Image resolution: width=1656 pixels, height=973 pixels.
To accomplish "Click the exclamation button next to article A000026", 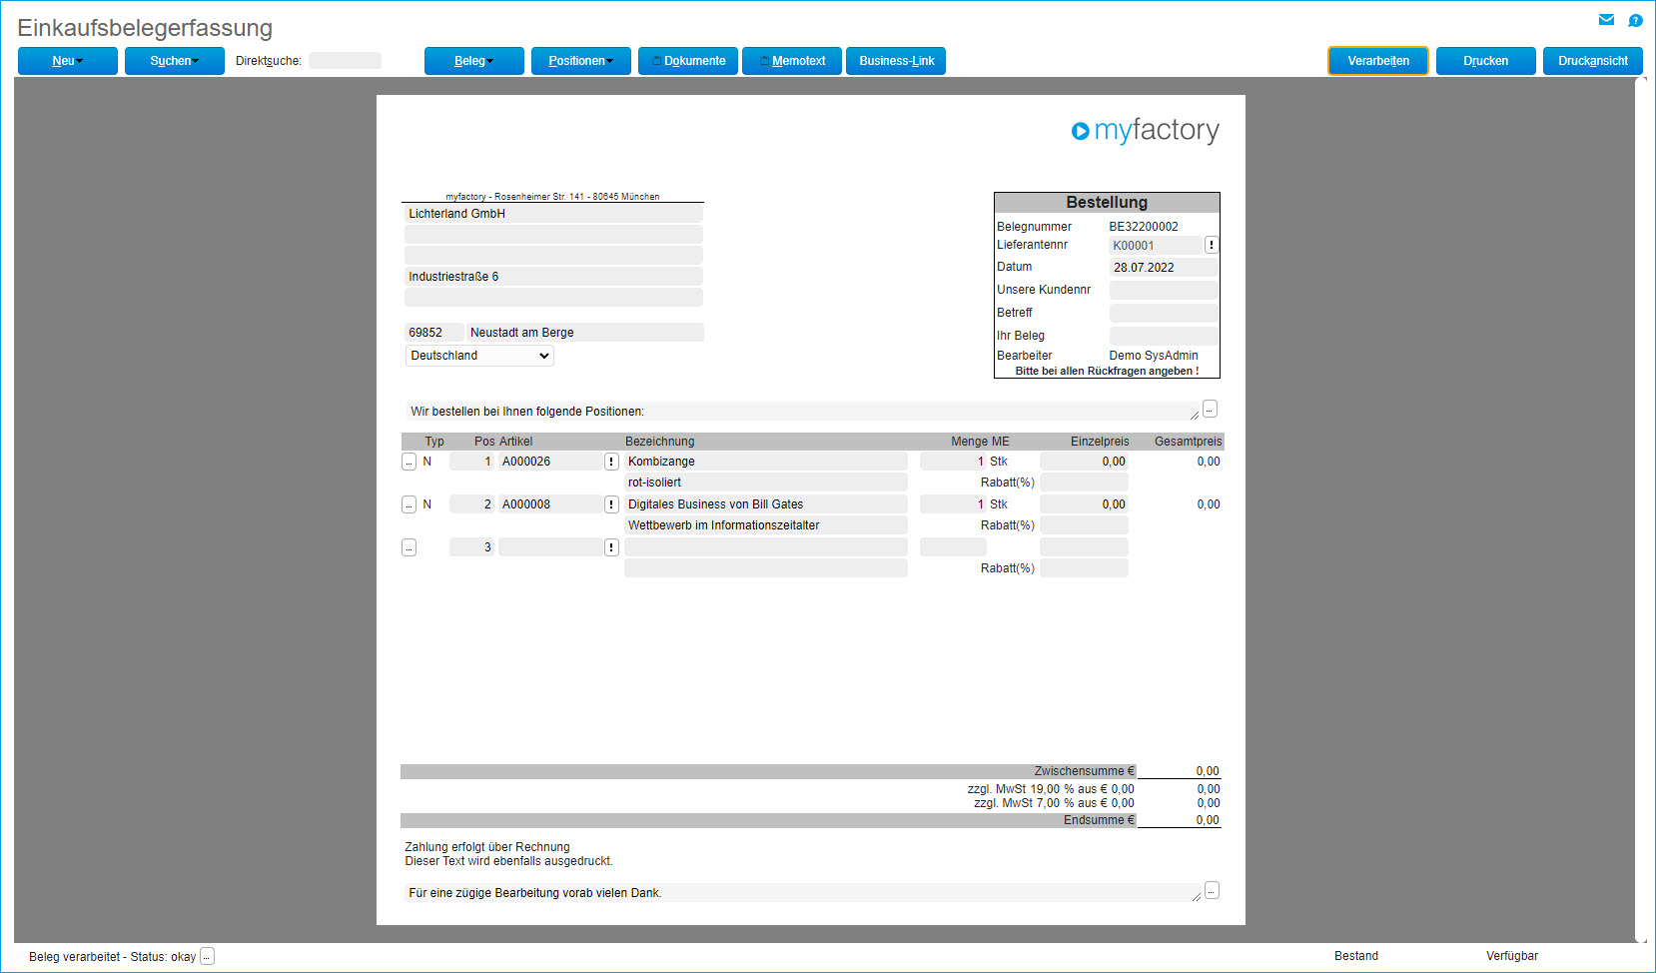I will [x=611, y=462].
